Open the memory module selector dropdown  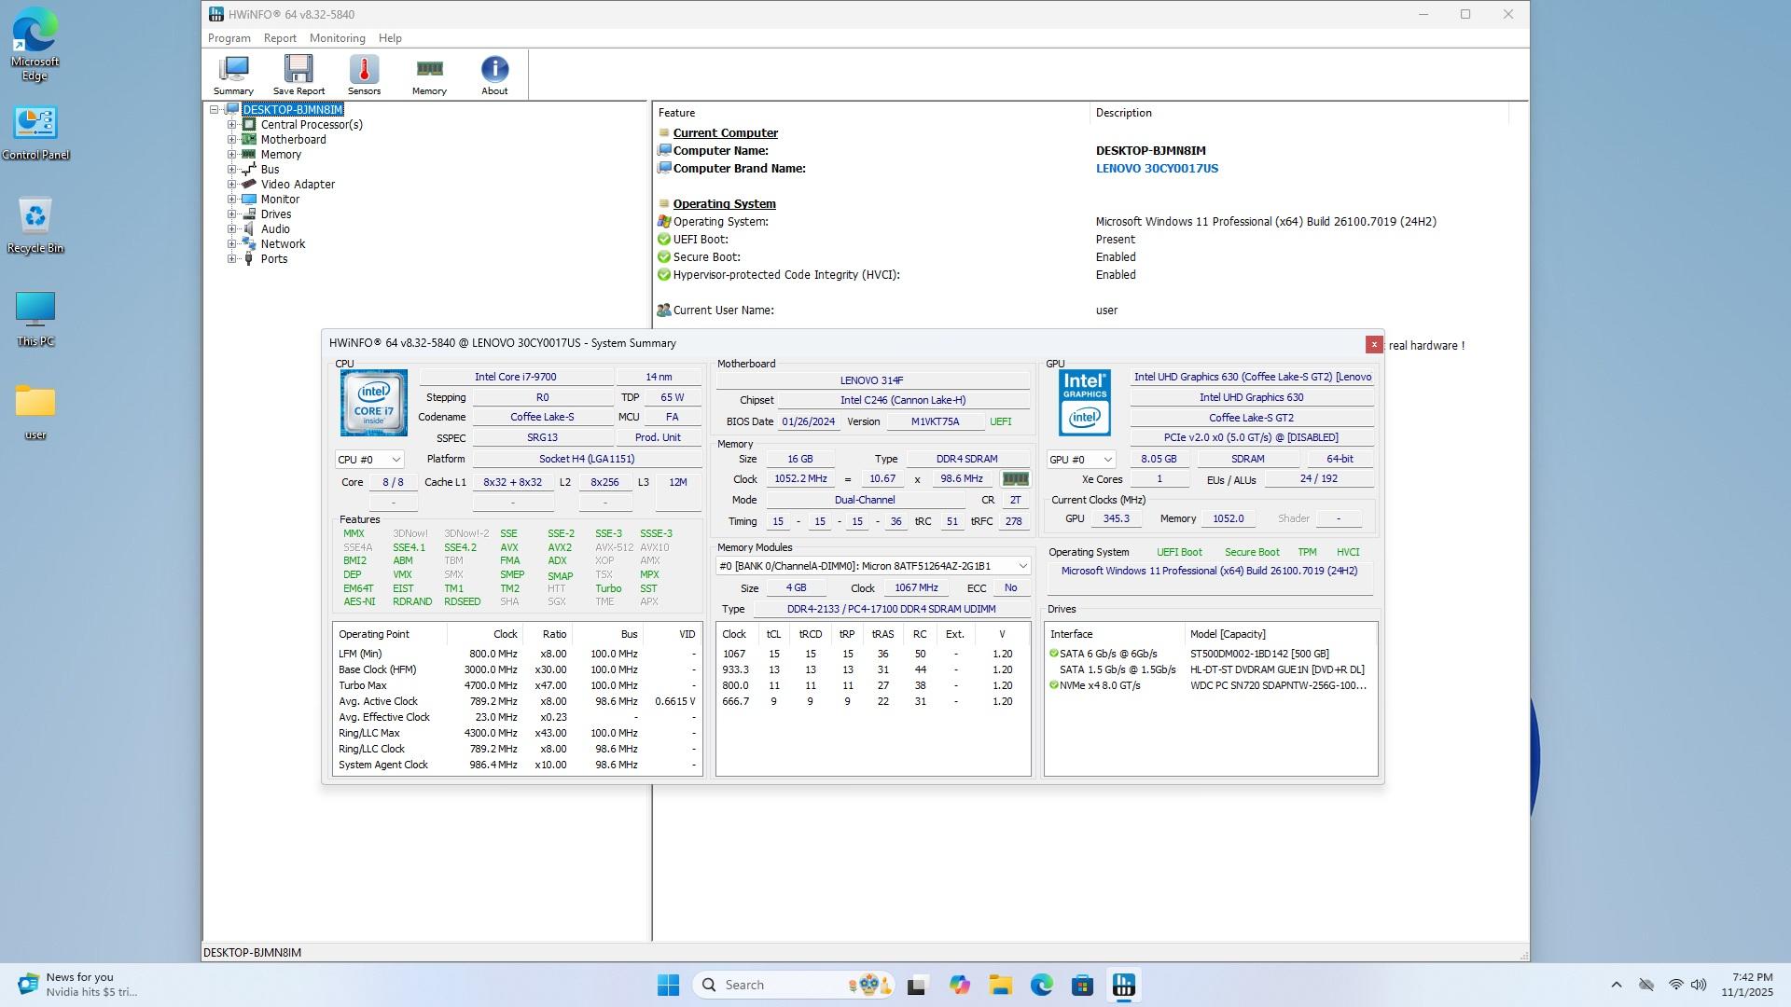(873, 566)
